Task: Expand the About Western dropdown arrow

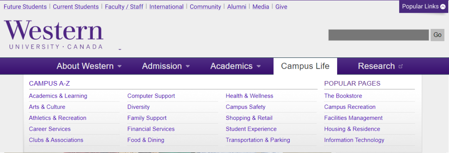Action: [119, 67]
